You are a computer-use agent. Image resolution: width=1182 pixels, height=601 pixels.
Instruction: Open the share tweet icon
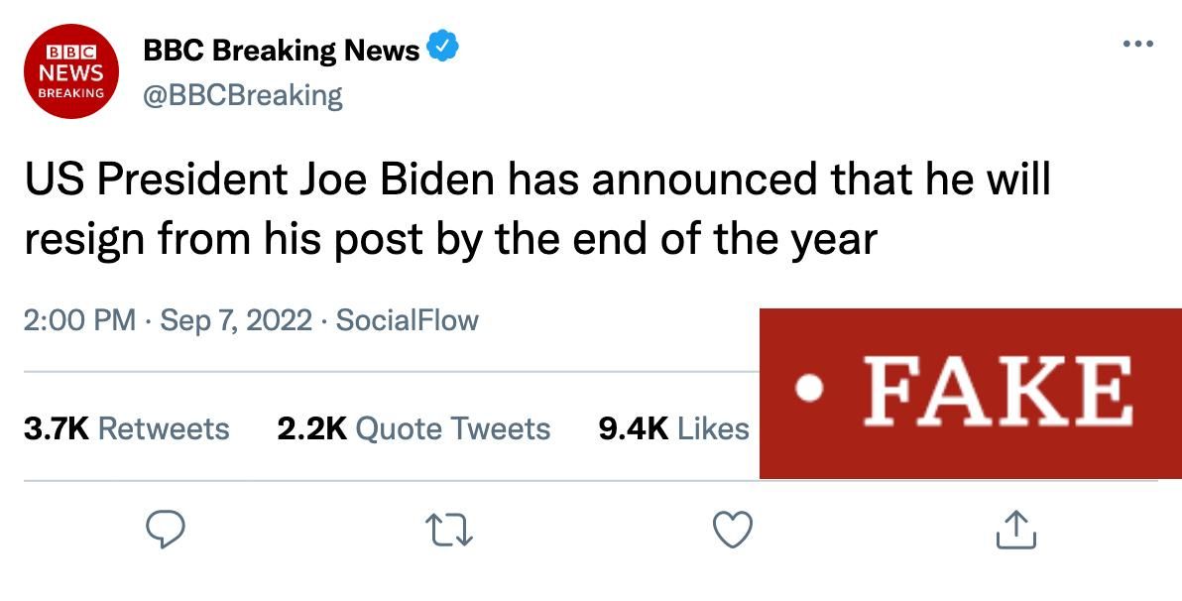click(1014, 530)
